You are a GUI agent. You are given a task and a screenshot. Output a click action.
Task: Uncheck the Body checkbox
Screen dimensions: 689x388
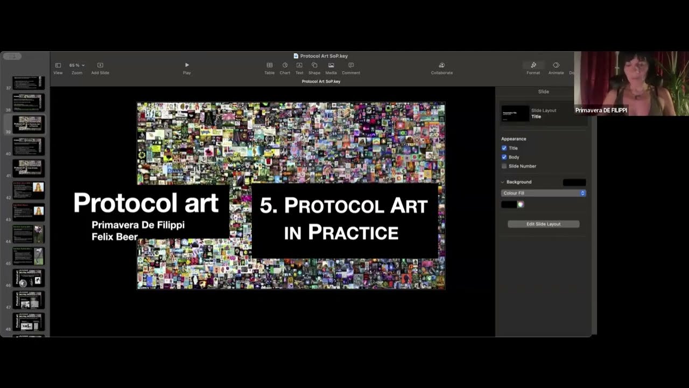coord(504,157)
